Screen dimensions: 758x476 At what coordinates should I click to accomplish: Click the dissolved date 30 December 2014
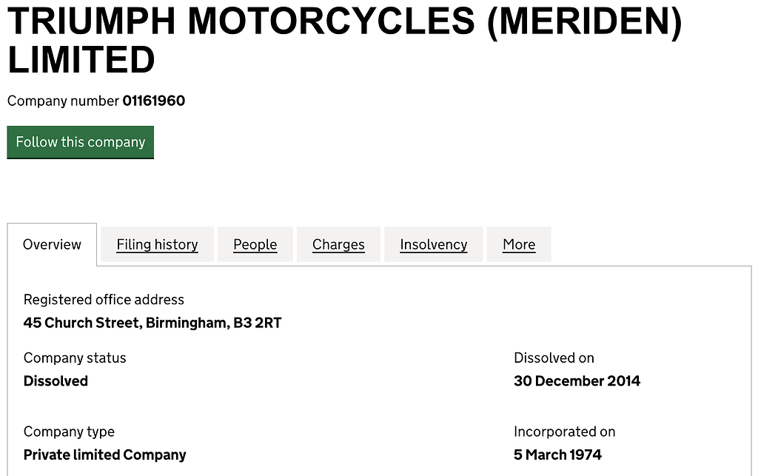577,381
